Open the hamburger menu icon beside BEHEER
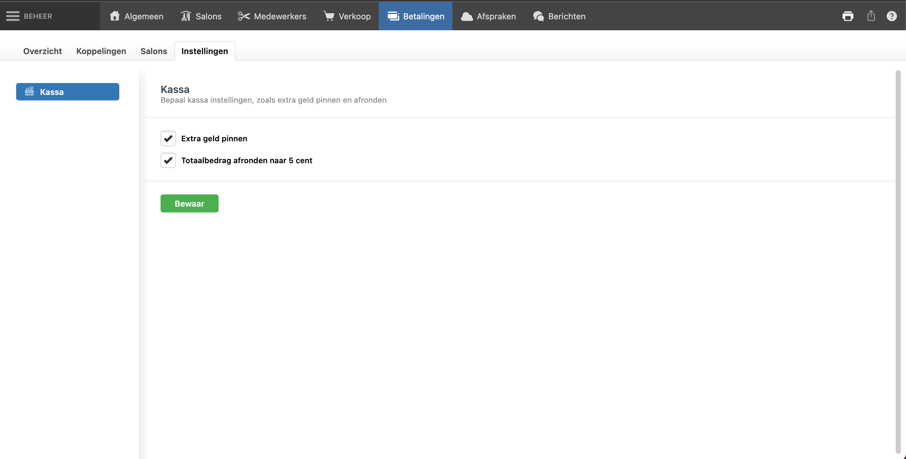 pos(13,16)
